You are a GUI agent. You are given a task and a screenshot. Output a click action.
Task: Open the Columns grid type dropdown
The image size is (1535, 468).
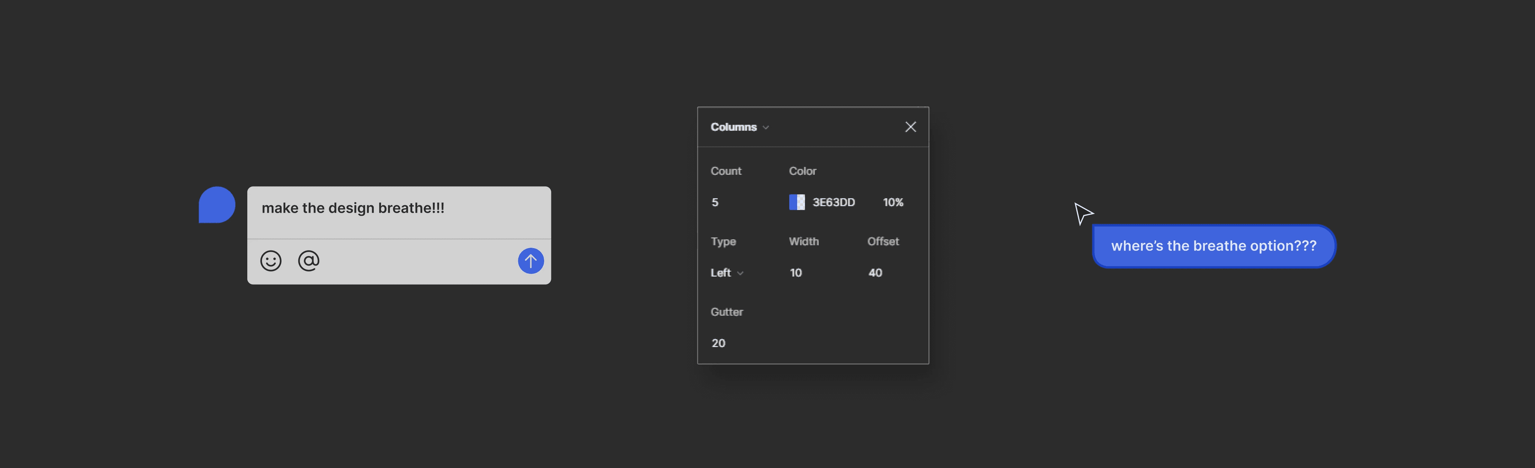pyautogui.click(x=739, y=127)
